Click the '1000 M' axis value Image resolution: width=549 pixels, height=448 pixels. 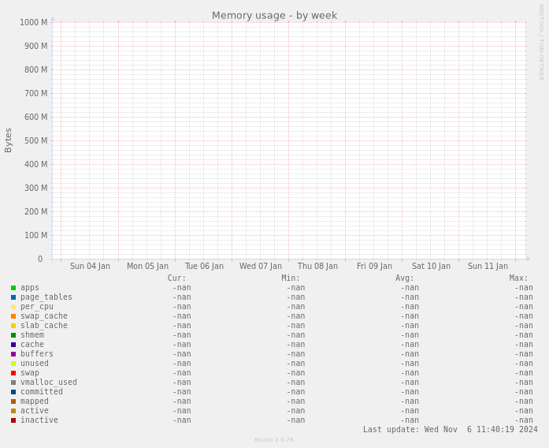pos(34,22)
